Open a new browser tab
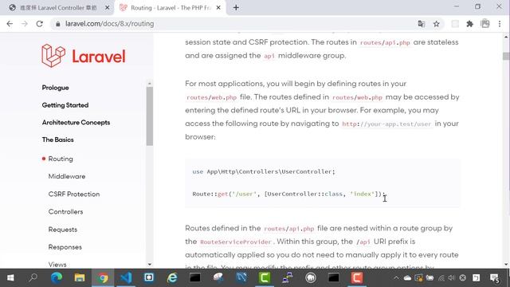The height and width of the screenshot is (287, 510). tap(236, 7)
